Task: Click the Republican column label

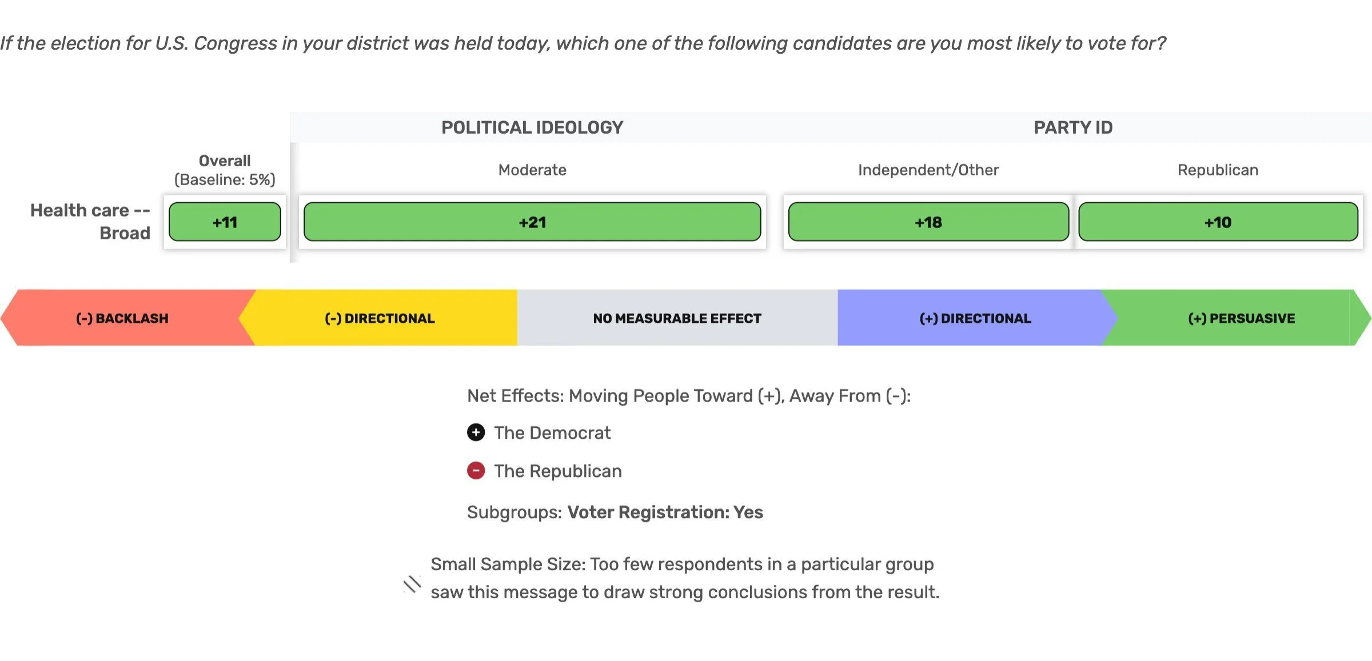Action: click(x=1218, y=170)
